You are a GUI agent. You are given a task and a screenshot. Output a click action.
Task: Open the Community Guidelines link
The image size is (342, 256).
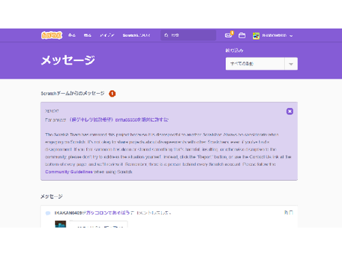pos(69,171)
